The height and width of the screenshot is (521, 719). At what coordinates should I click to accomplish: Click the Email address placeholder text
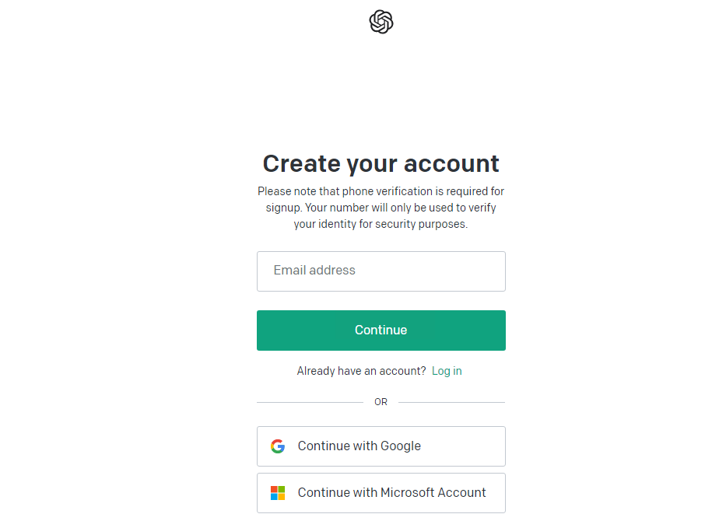click(314, 270)
